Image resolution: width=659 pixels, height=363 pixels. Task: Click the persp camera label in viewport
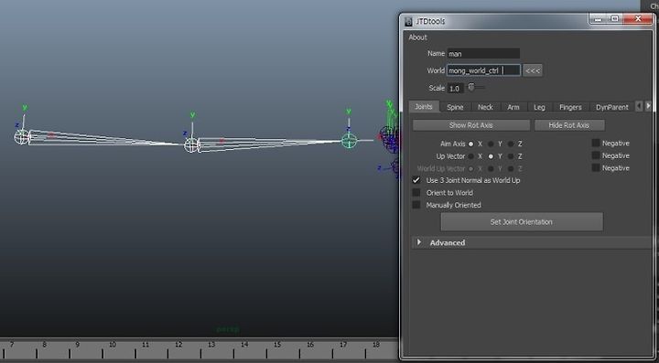click(x=227, y=329)
